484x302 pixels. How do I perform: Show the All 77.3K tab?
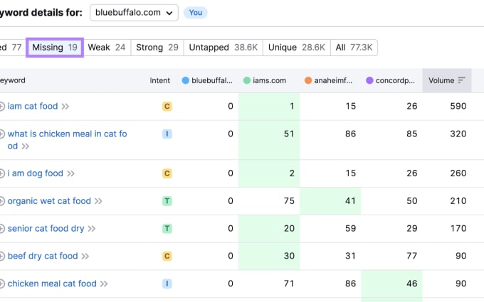pyautogui.click(x=354, y=48)
